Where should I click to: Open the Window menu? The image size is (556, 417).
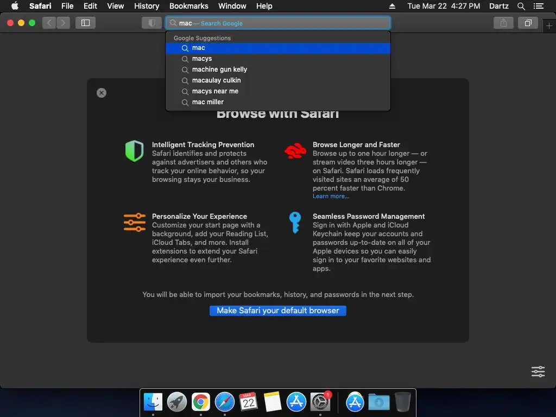tap(232, 6)
